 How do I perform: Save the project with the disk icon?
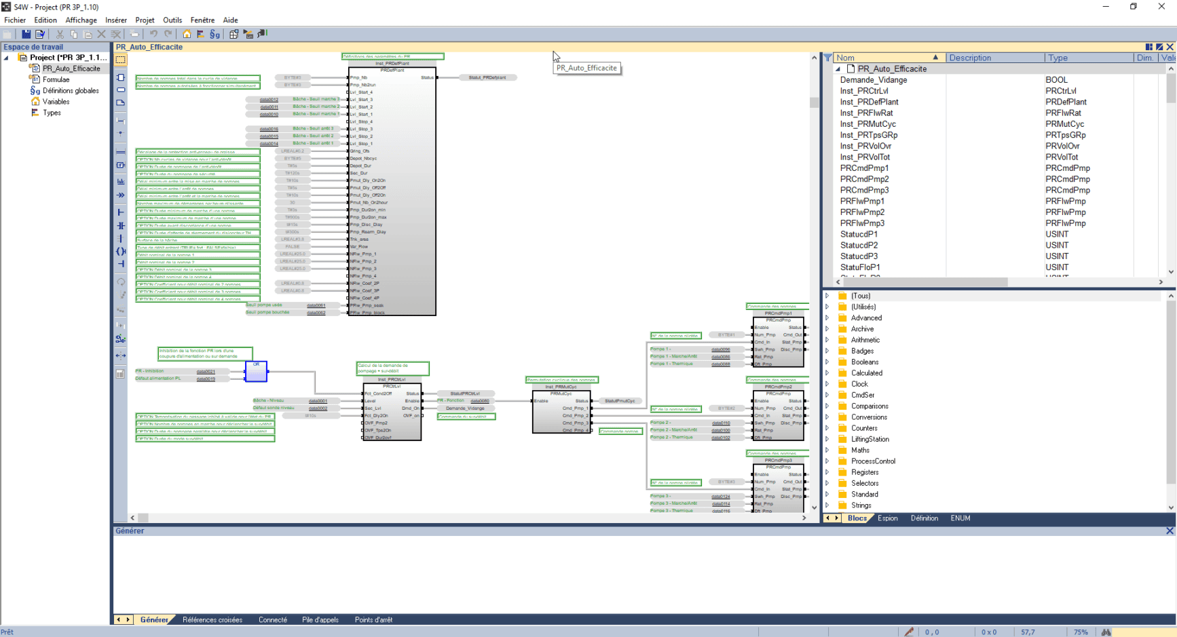[x=26, y=33]
